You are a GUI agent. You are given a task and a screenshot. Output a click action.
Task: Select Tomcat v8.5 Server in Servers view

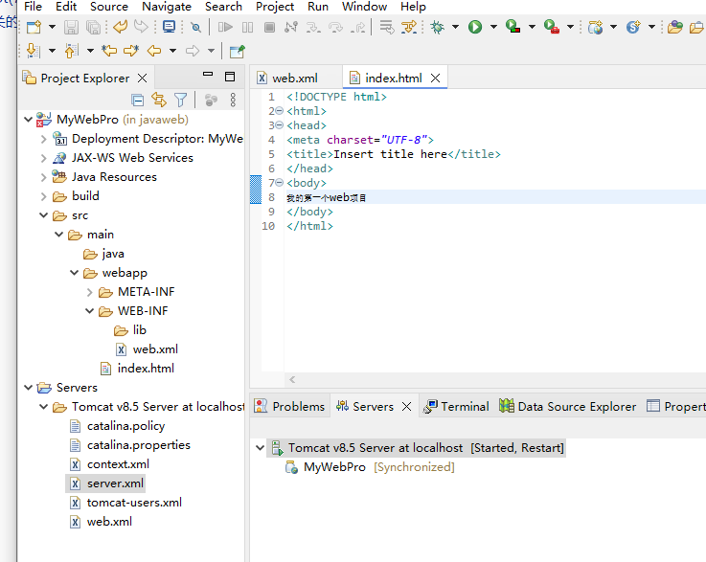click(417, 448)
